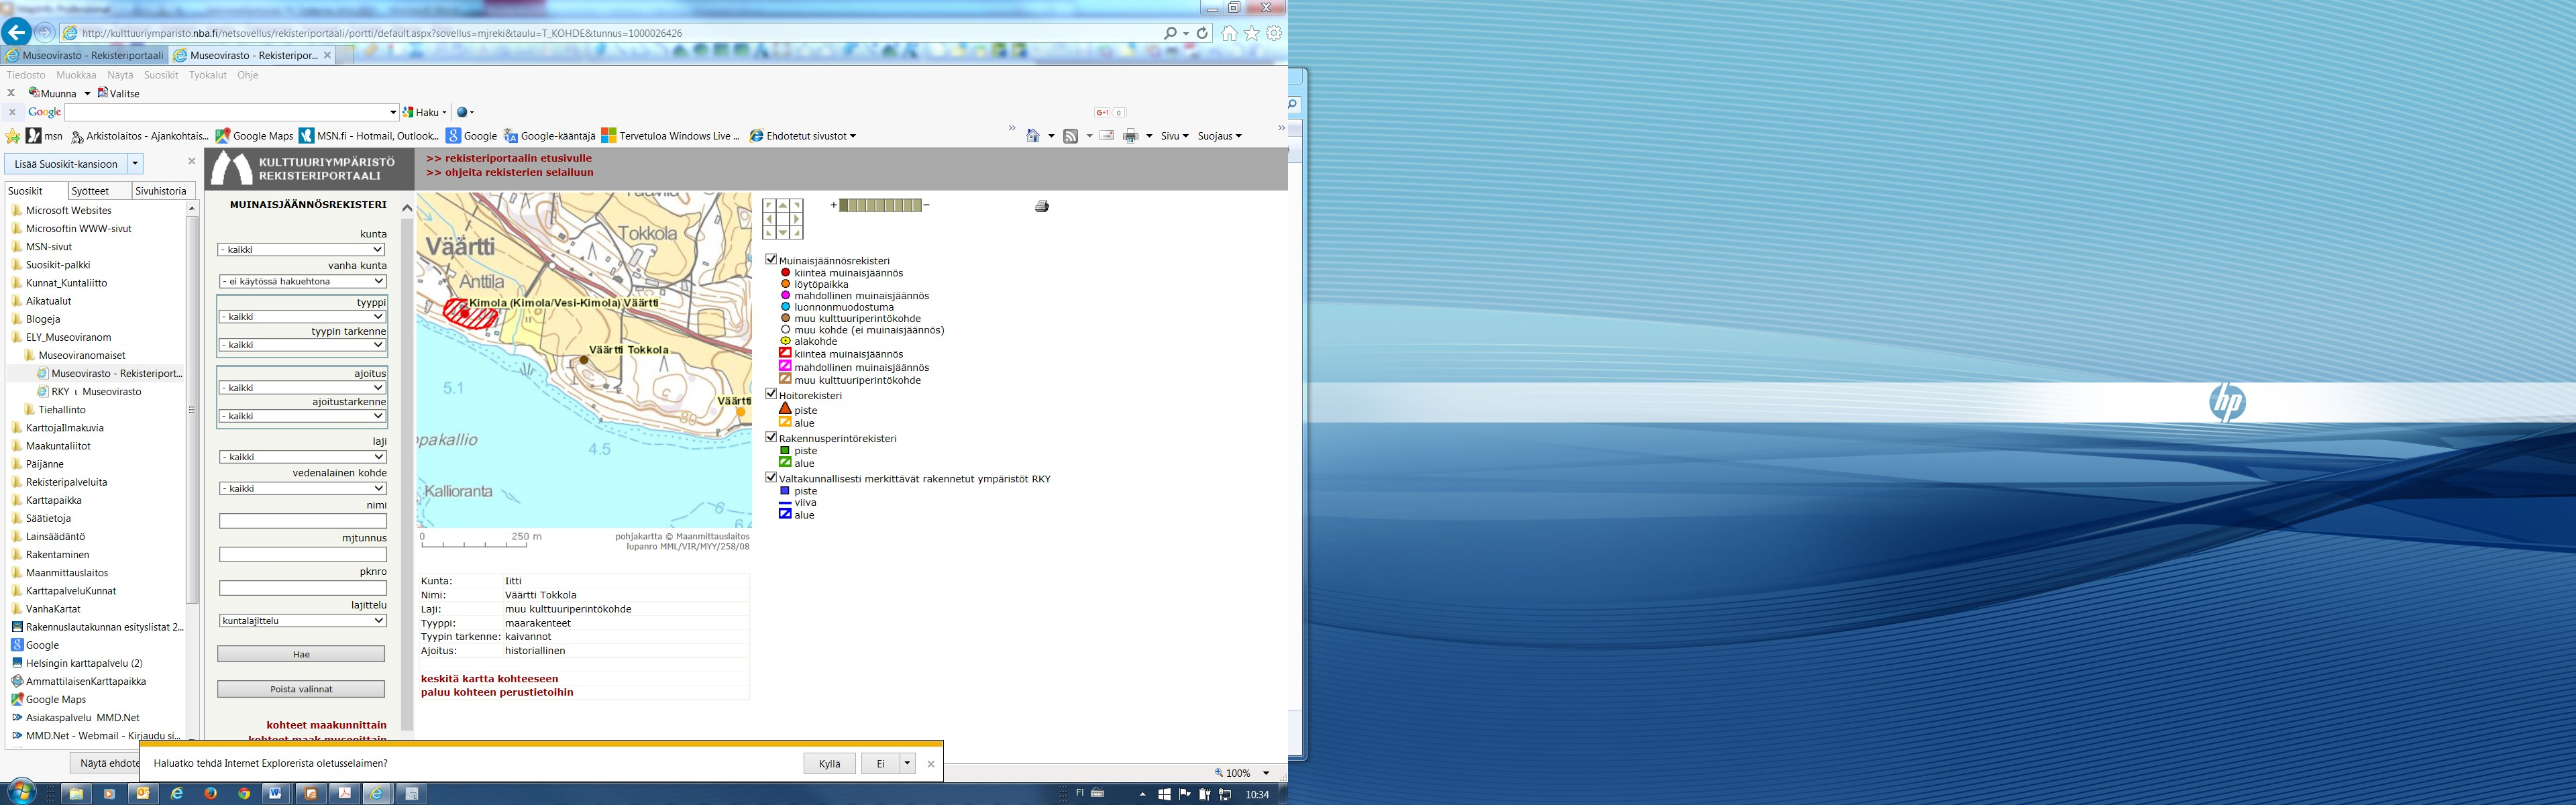Open the vedenalainen kohde dropdown
The image size is (2576, 805).
[302, 488]
